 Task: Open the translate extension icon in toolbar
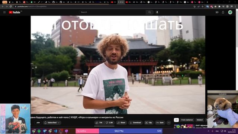tap(208, 7)
